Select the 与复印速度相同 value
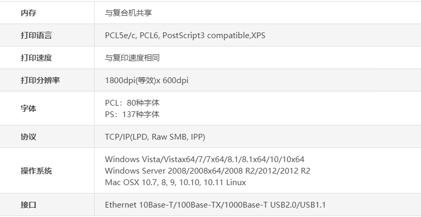 pos(132,58)
